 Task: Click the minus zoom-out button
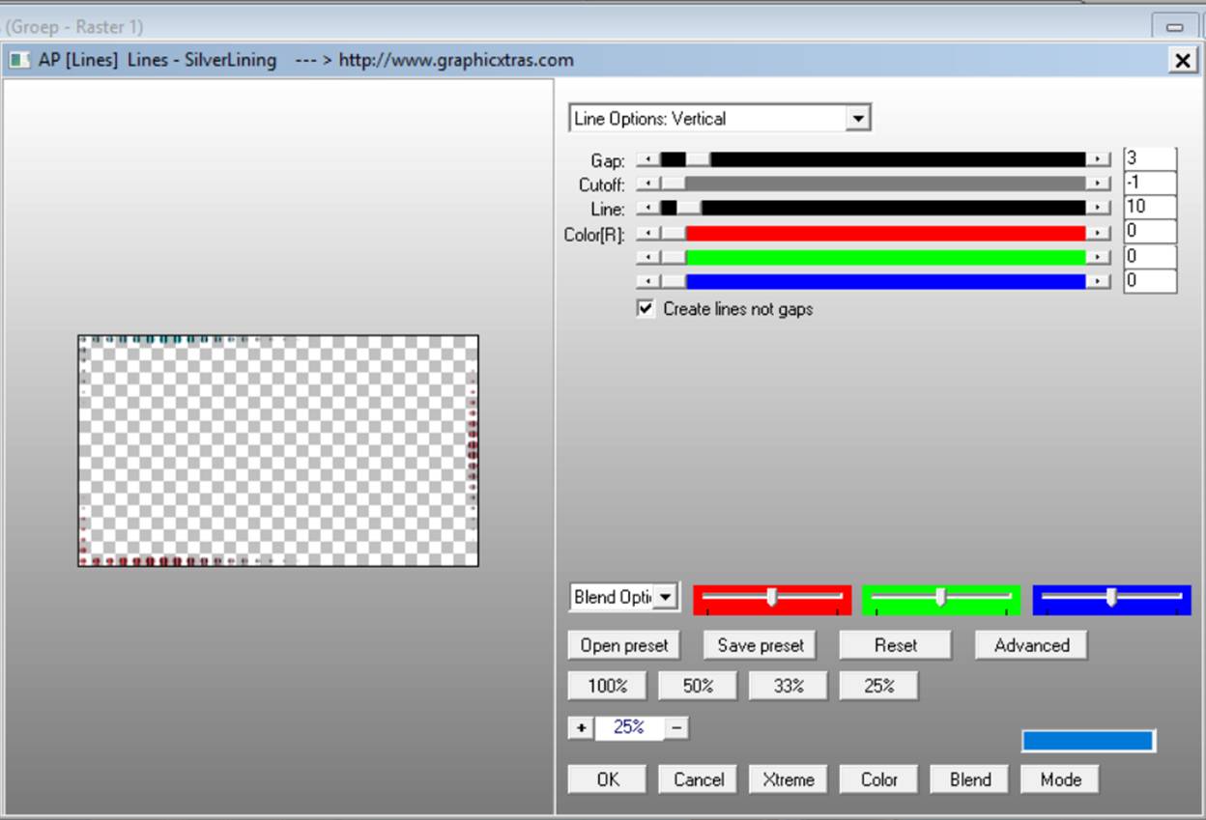tap(677, 727)
